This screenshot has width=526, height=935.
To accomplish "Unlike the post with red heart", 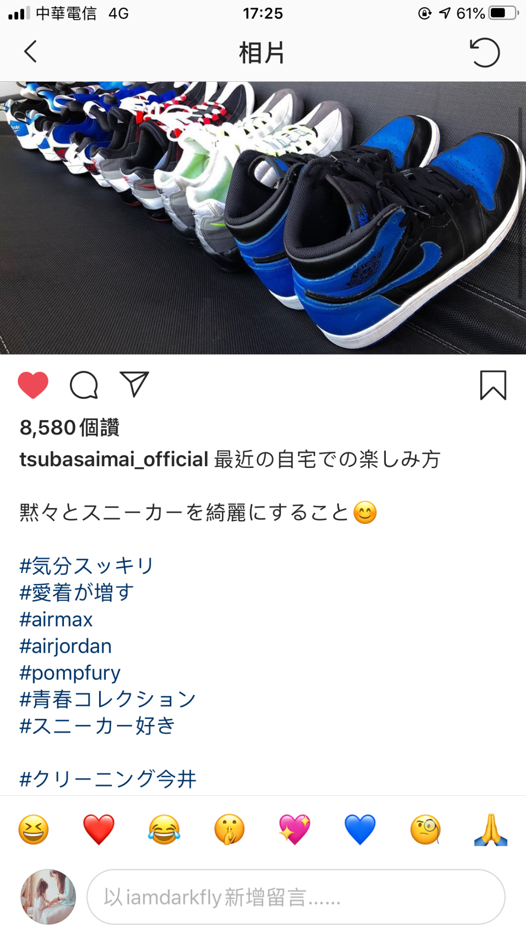I will (x=33, y=385).
